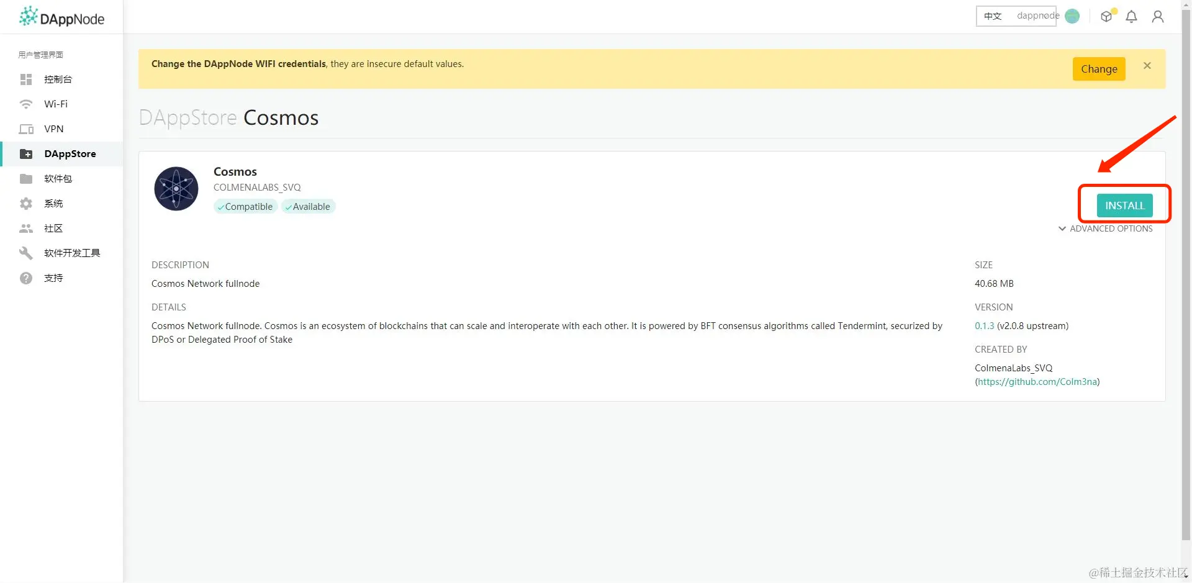Open the github.com/Colm3na link
Image resolution: width=1192 pixels, height=583 pixels.
[1037, 382]
